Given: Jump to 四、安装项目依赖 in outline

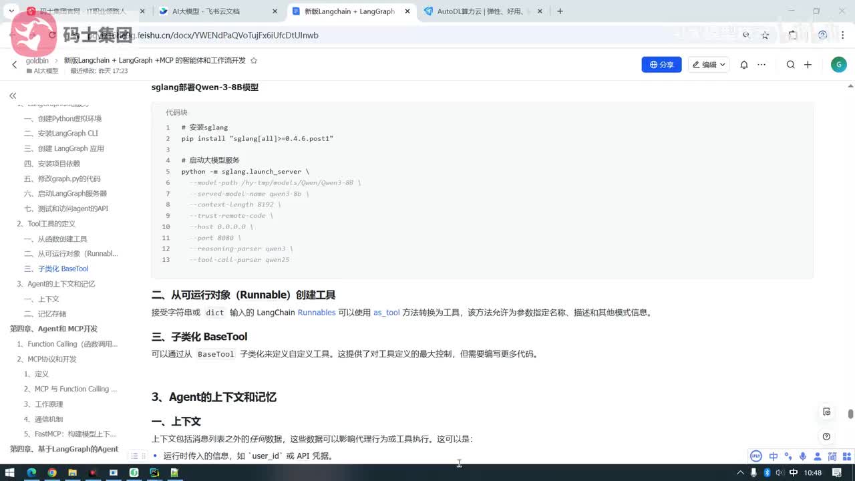Looking at the screenshot, I should [x=52, y=164].
